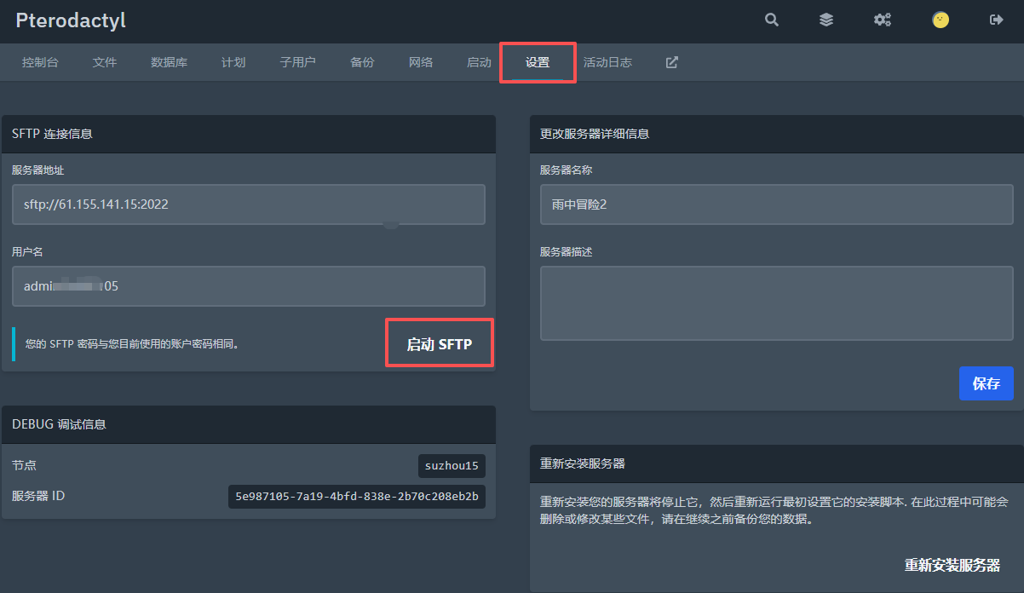Screen dimensions: 1024x593
Task: Open the 子用户 tab
Action: (x=297, y=62)
